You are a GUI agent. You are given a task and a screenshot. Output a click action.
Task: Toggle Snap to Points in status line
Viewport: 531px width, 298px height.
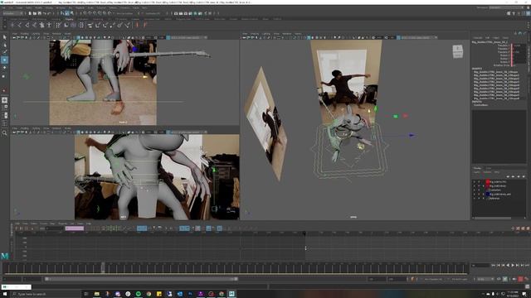tap(95, 13)
